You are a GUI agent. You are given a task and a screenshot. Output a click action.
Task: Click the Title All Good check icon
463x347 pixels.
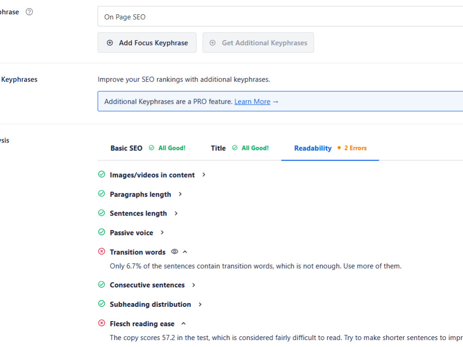[235, 148]
